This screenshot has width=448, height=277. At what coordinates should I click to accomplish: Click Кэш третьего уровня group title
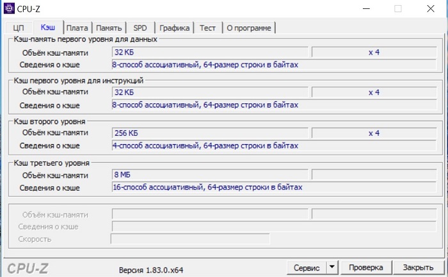click(x=52, y=163)
